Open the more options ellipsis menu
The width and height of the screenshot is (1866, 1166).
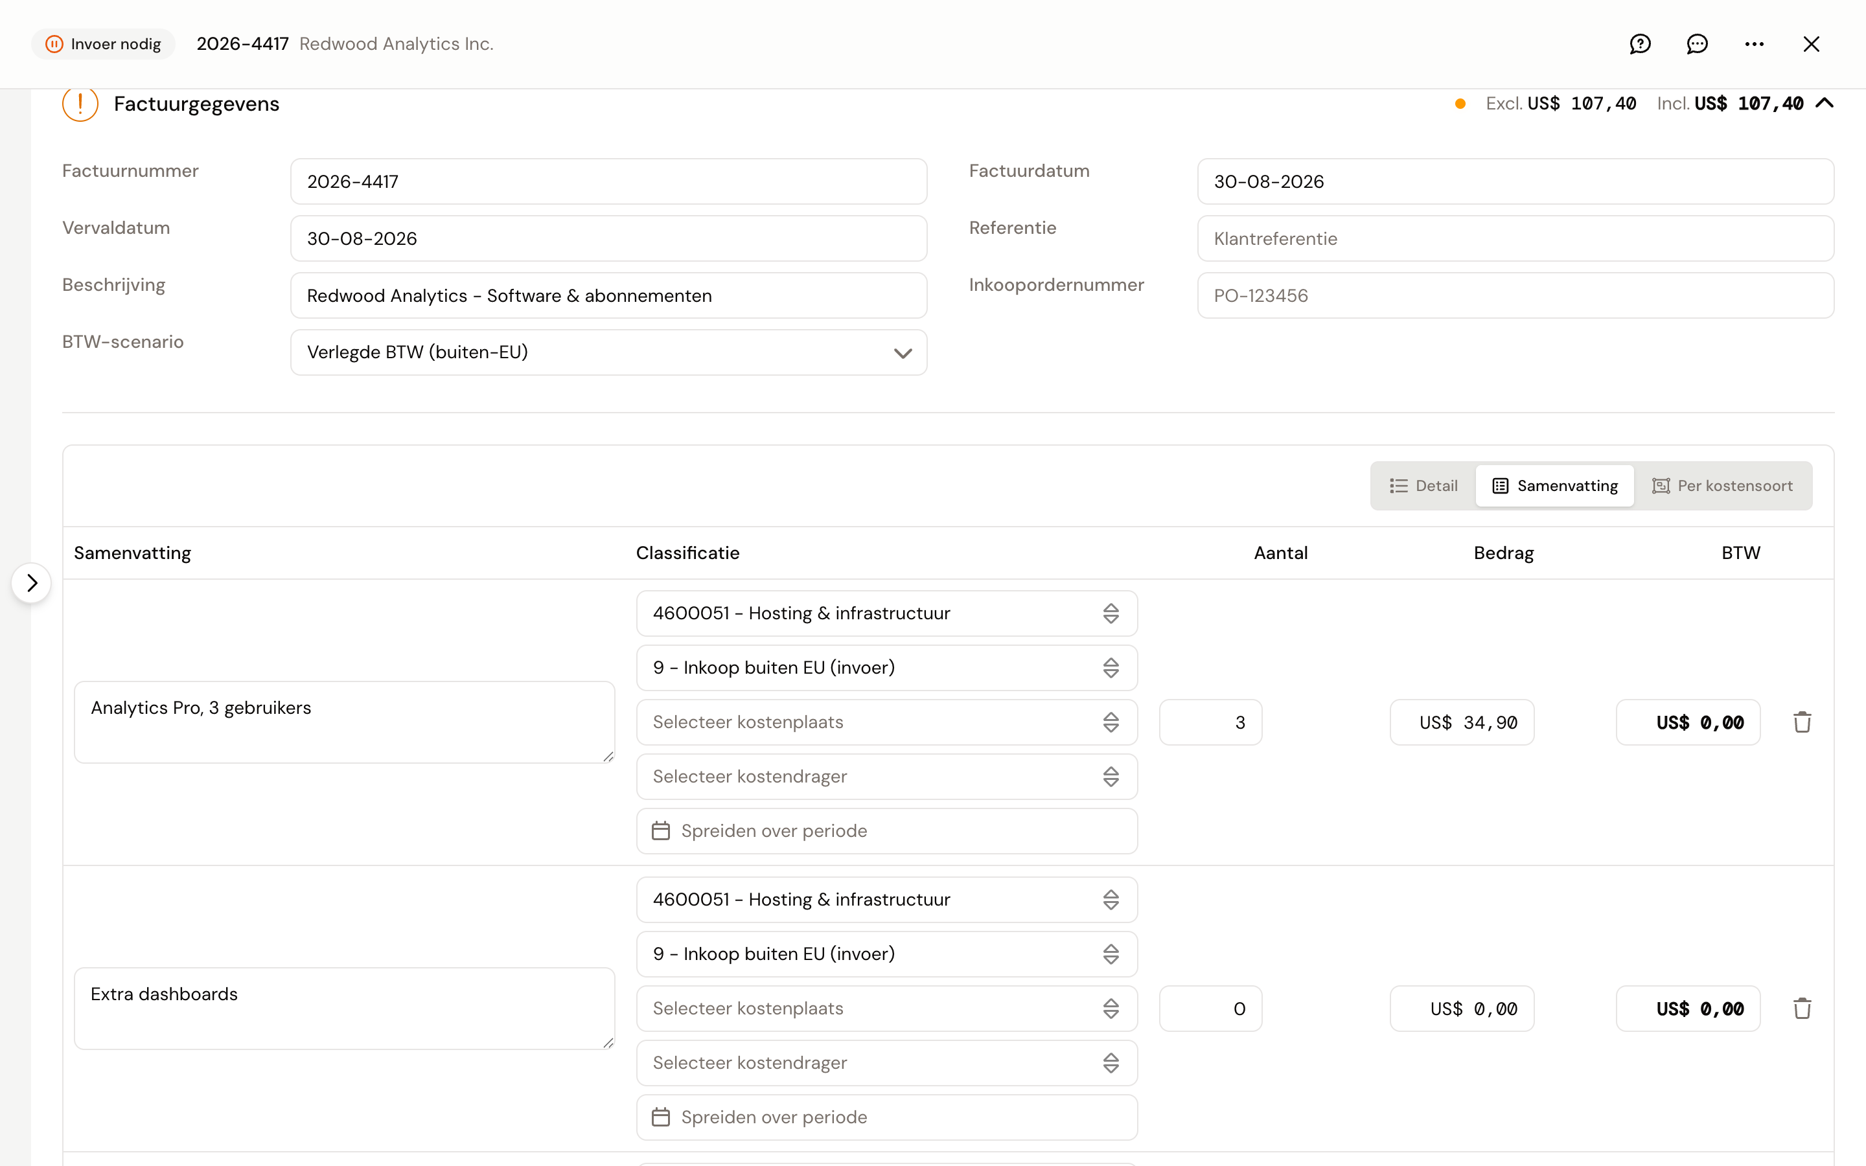(x=1754, y=44)
